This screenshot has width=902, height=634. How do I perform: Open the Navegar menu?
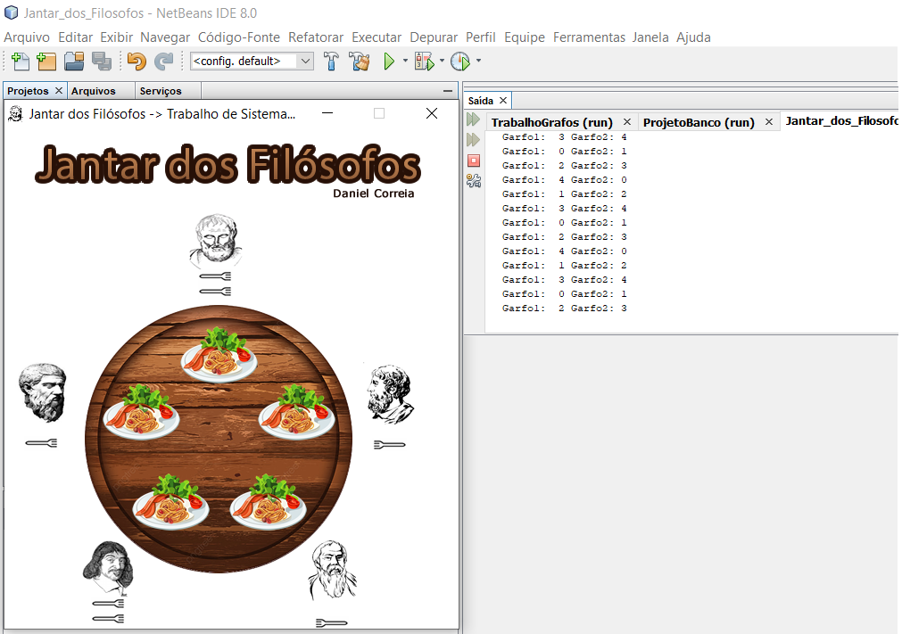(x=165, y=37)
